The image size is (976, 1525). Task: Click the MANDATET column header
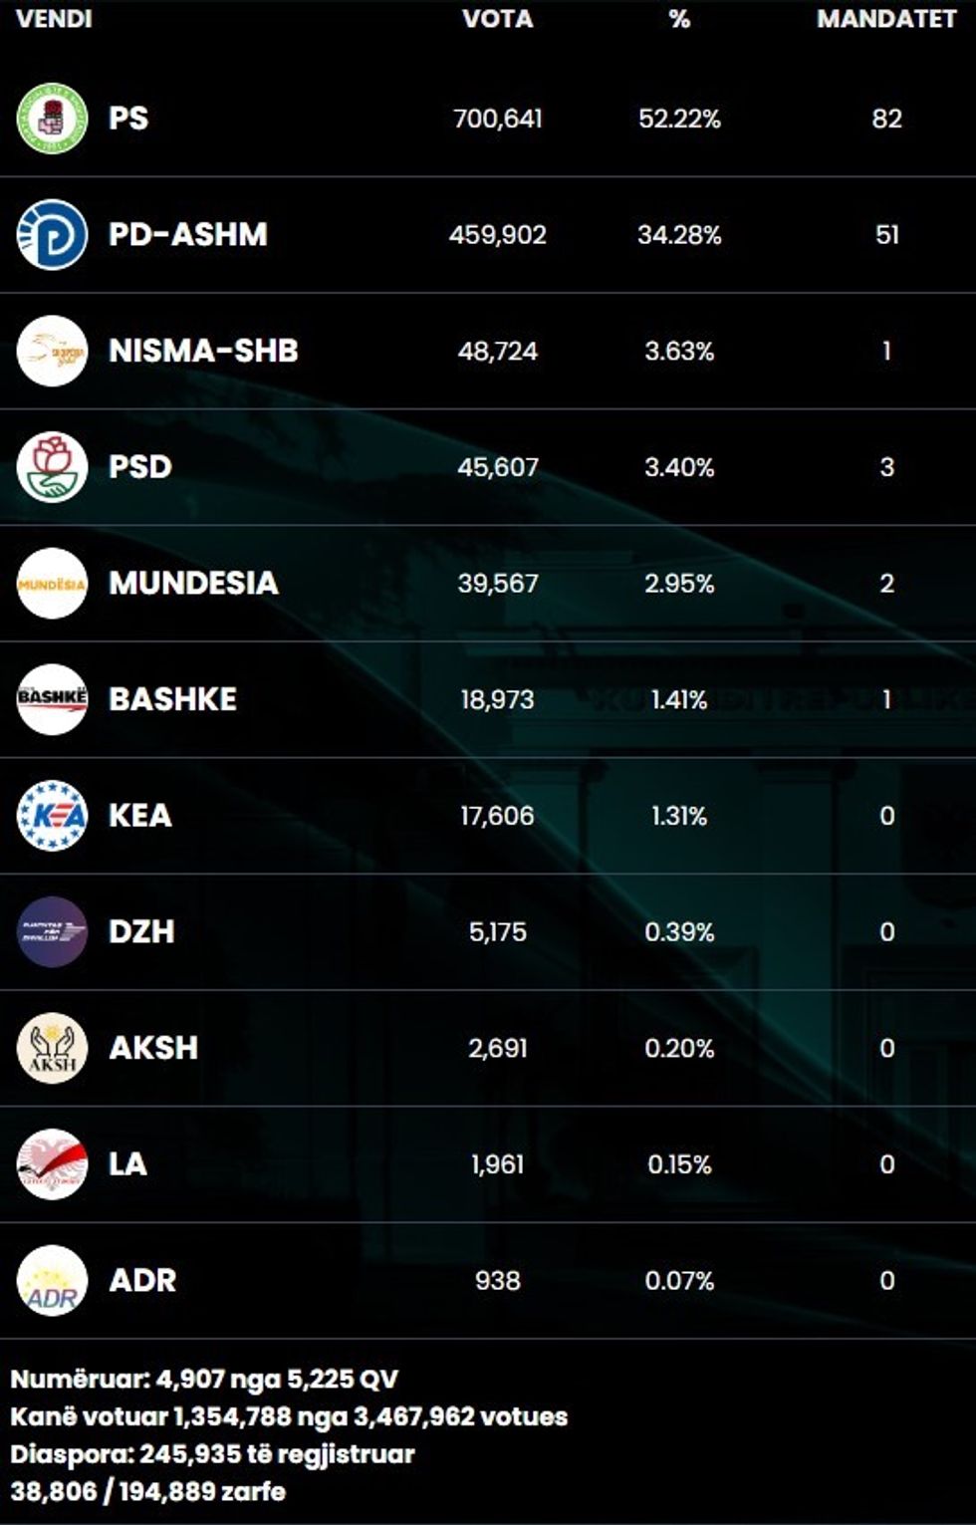click(885, 19)
